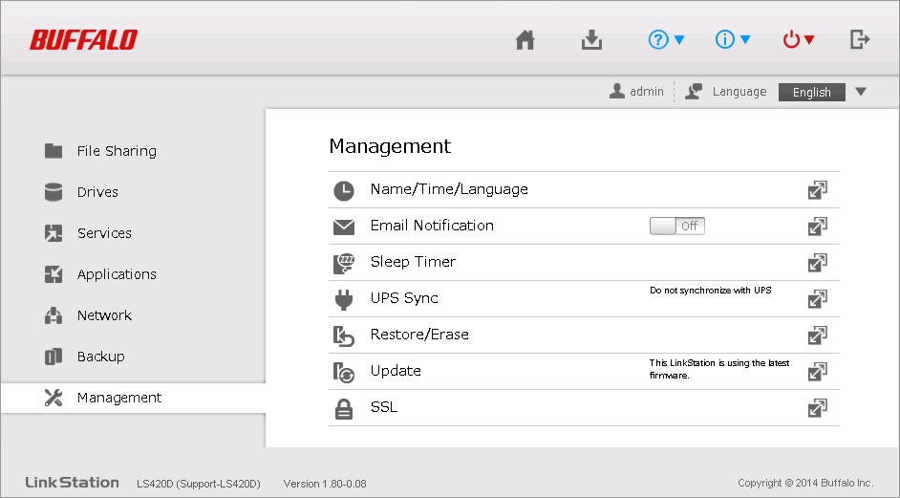Go to File Sharing section

click(x=116, y=151)
